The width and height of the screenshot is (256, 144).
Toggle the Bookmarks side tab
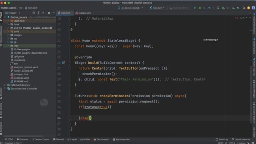(x=1, y=128)
